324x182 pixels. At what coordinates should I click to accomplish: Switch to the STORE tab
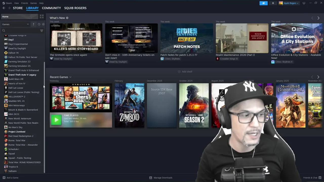(x=18, y=8)
